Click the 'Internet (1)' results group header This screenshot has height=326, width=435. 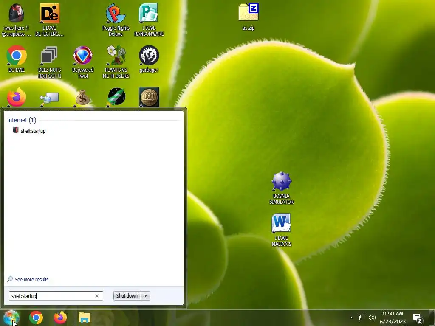22,120
